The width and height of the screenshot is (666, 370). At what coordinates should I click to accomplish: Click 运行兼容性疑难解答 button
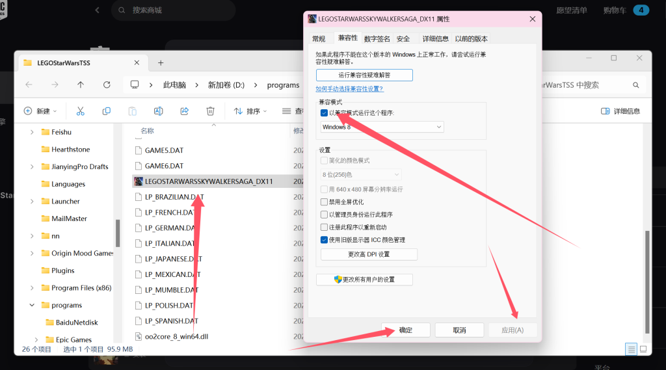point(364,75)
